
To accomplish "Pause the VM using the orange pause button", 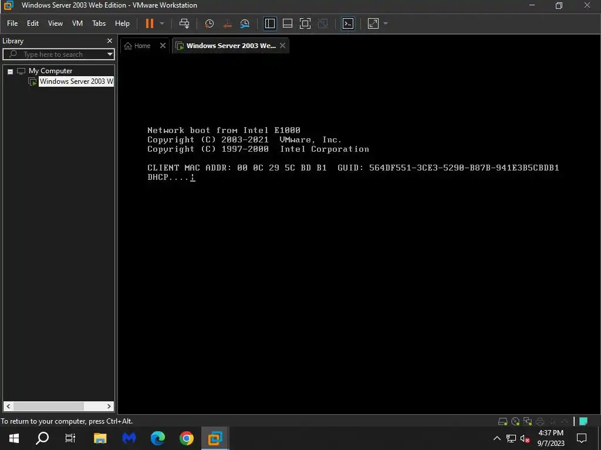I will [x=150, y=23].
